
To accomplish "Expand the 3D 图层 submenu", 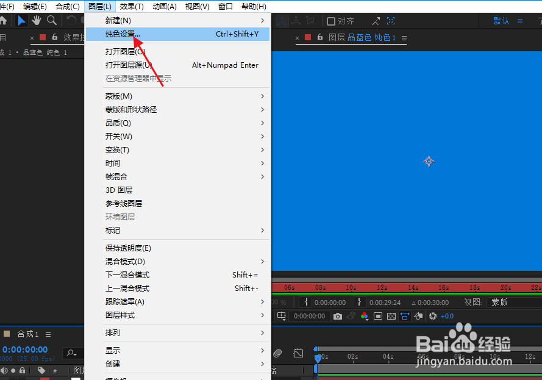I will (x=119, y=190).
